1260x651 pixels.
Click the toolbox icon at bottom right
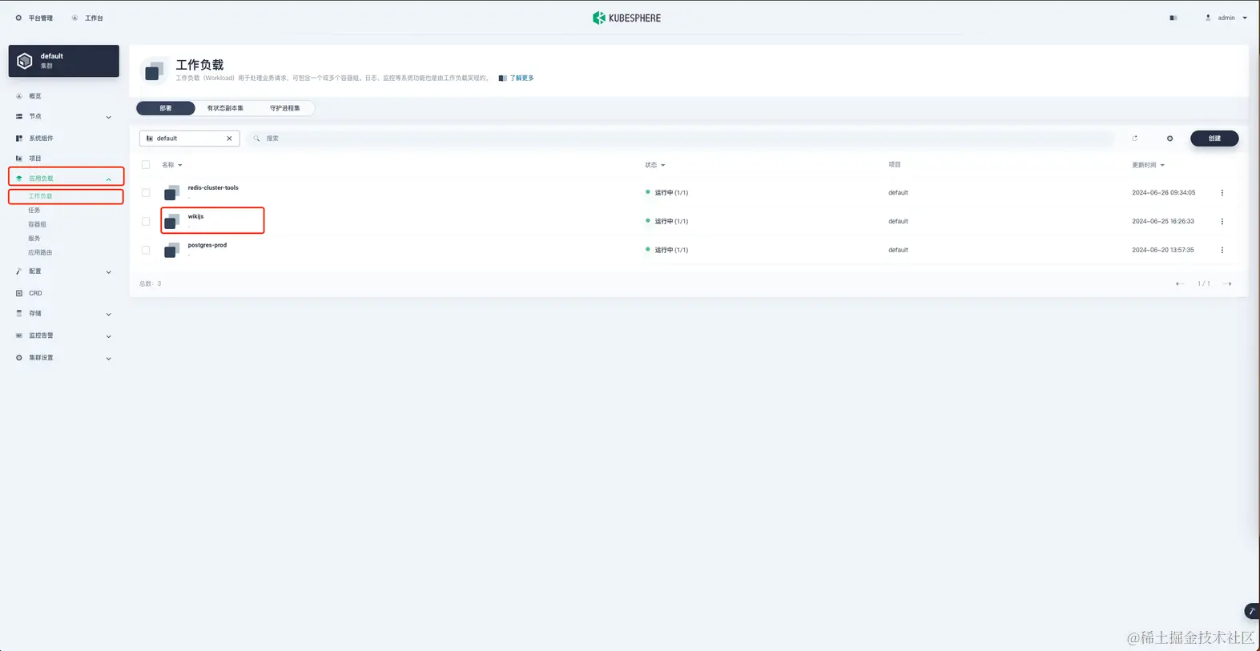click(x=1251, y=612)
